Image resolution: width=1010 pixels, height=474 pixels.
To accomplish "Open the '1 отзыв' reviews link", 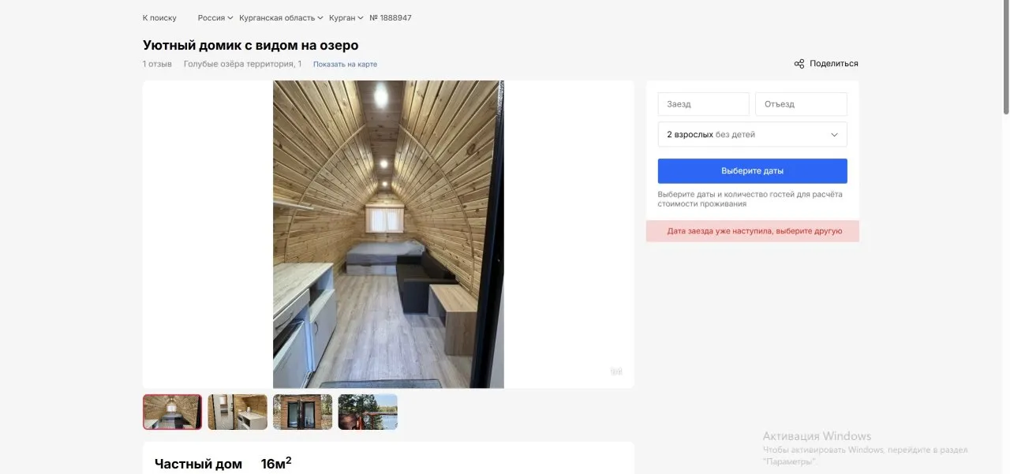I will tap(157, 64).
